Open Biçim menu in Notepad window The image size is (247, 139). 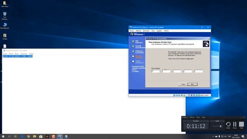pos(17,54)
